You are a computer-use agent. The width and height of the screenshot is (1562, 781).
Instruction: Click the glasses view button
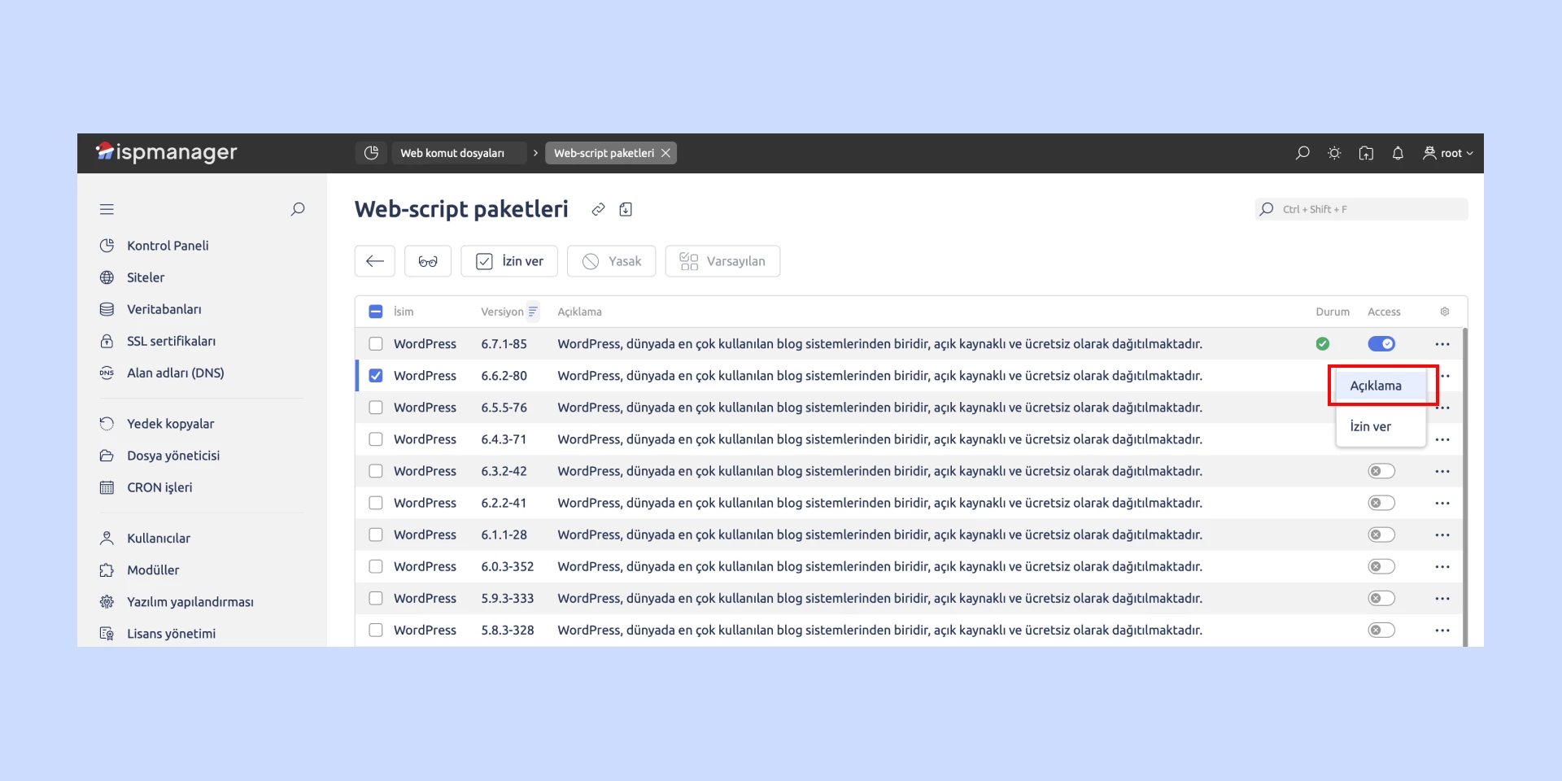(x=428, y=261)
